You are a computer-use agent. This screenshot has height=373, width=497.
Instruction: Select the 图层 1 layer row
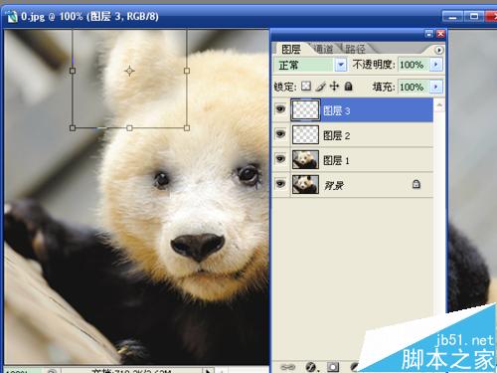354,160
